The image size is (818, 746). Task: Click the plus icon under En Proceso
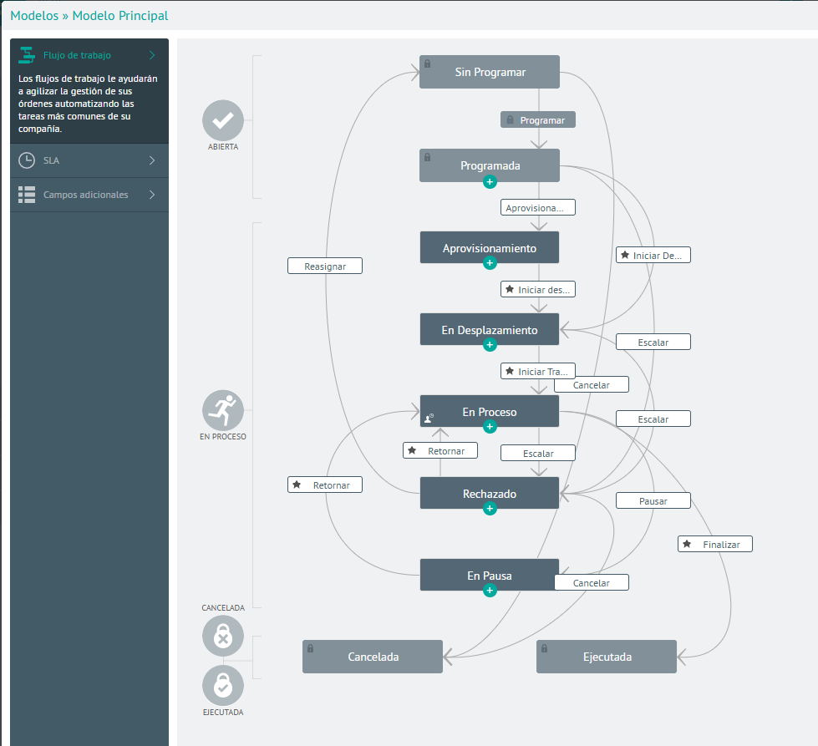490,427
